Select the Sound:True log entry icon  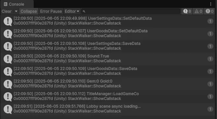tap(8, 59)
